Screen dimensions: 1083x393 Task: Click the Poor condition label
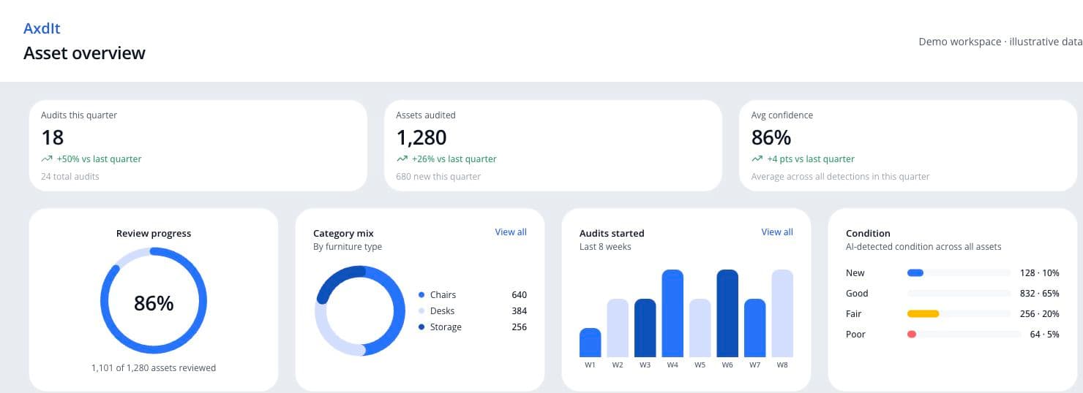click(855, 334)
